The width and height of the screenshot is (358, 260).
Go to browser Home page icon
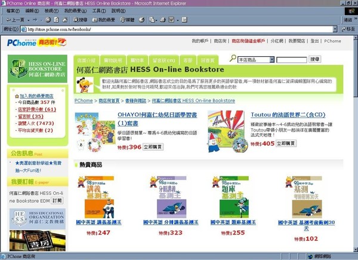65,20
